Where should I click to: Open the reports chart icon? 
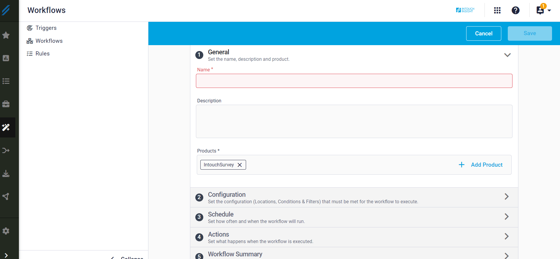tap(6, 58)
